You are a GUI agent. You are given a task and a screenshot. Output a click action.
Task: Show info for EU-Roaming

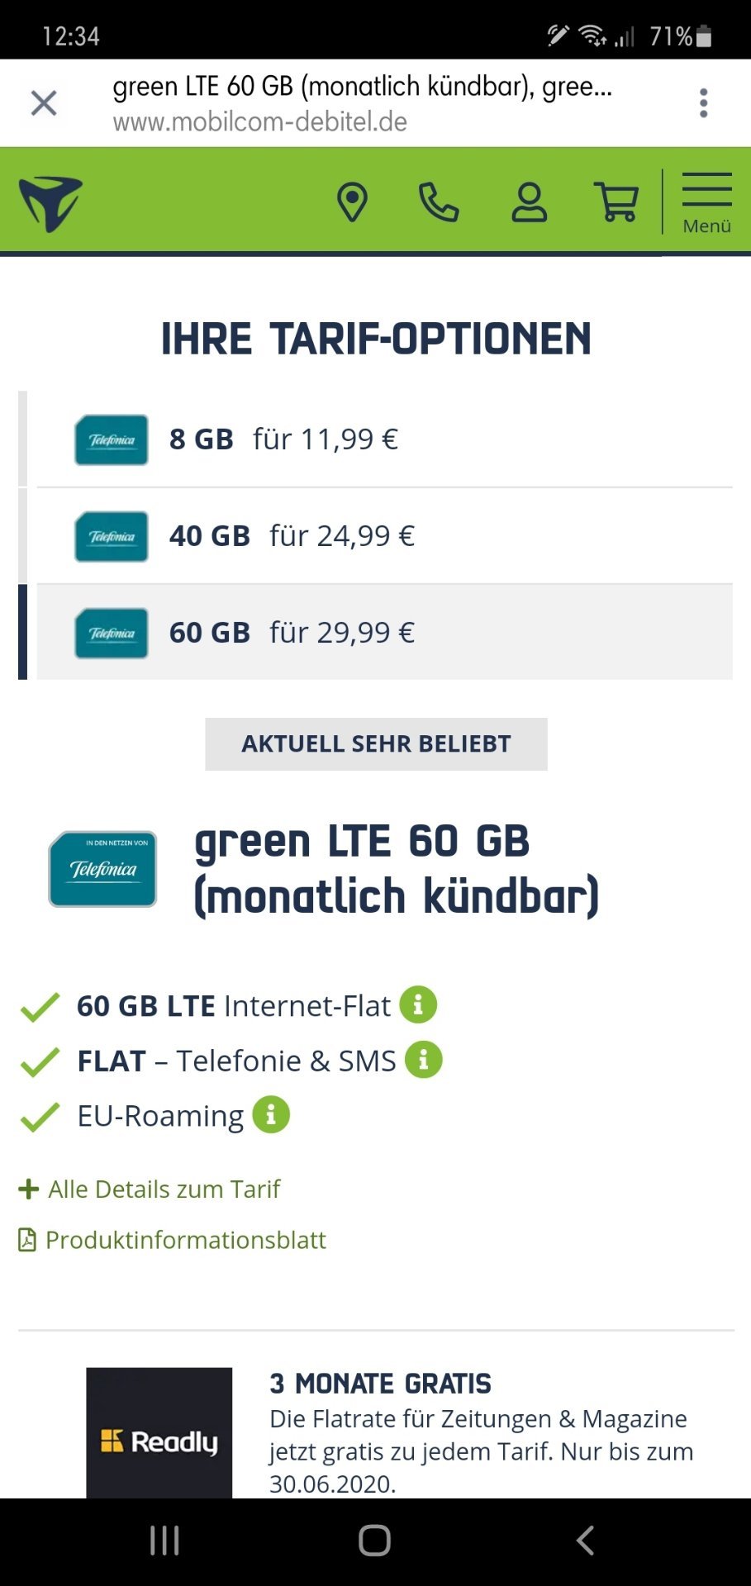pos(271,1114)
